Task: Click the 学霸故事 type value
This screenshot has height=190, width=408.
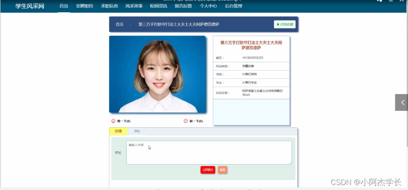Action: pos(248,66)
